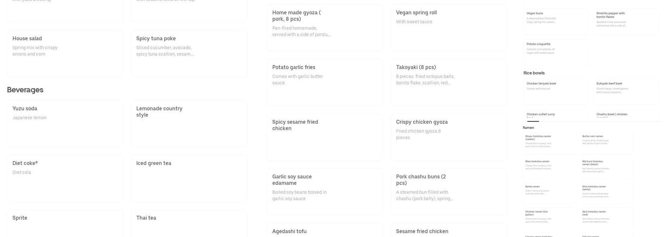The height and width of the screenshot is (237, 665).
Task: Open the Pork chashu buns item
Action: point(449,191)
